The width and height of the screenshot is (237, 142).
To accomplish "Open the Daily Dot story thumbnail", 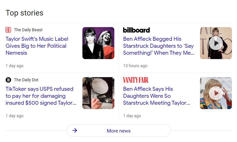I will point(98,93).
